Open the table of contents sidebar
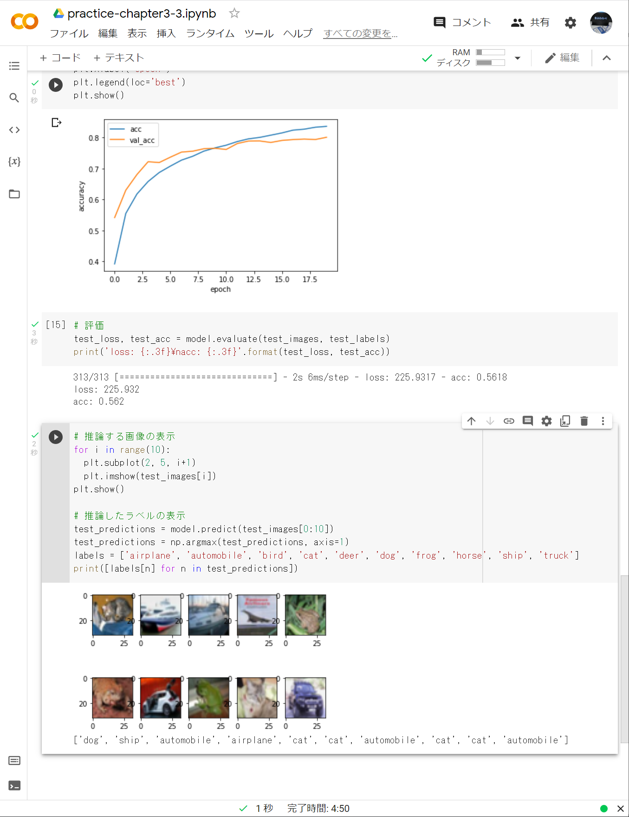Screen dimensions: 629x817 [x=14, y=66]
